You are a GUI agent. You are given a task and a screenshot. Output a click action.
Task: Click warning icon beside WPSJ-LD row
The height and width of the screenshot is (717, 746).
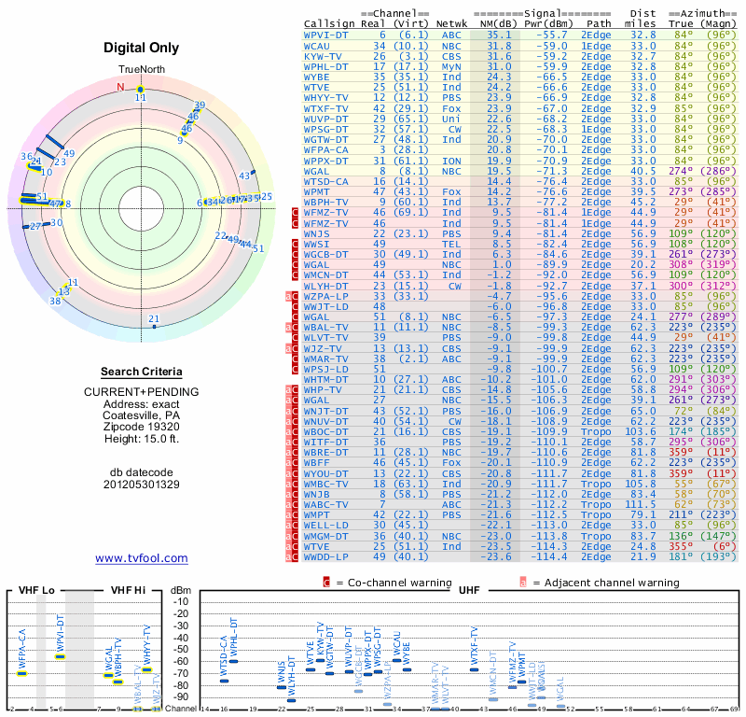tap(295, 369)
